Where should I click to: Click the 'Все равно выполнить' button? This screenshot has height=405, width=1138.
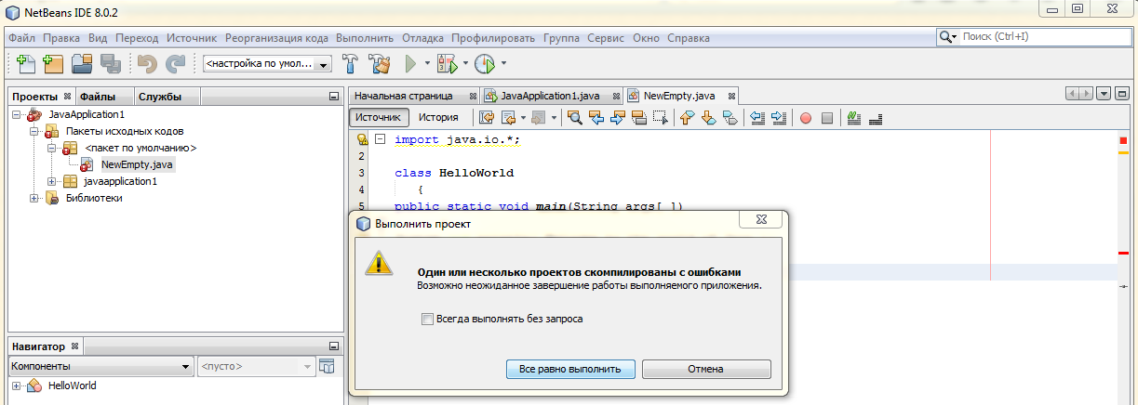tap(570, 369)
